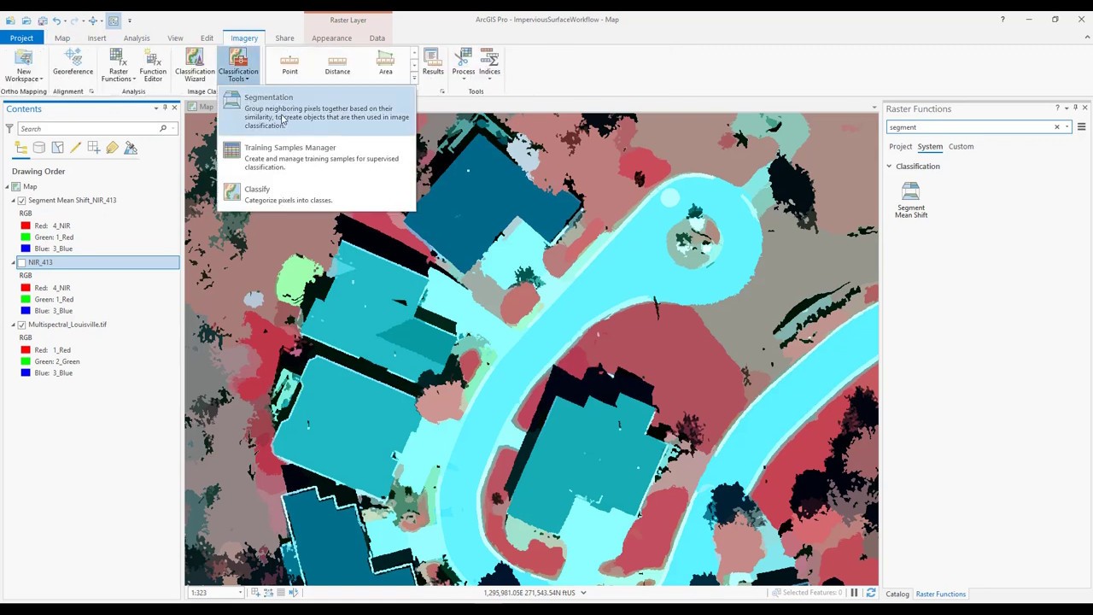Image resolution: width=1093 pixels, height=615 pixels.
Task: Switch to the Insert ribbon tab
Action: 96,38
